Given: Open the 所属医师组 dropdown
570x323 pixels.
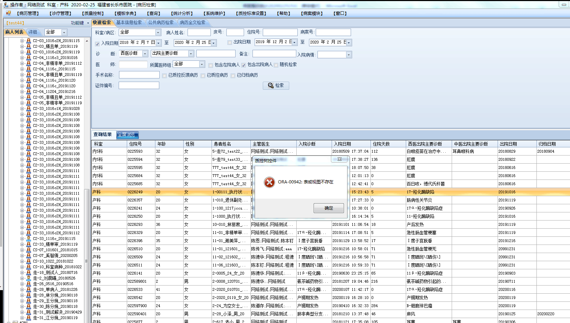Looking at the screenshot, I should [x=202, y=64].
